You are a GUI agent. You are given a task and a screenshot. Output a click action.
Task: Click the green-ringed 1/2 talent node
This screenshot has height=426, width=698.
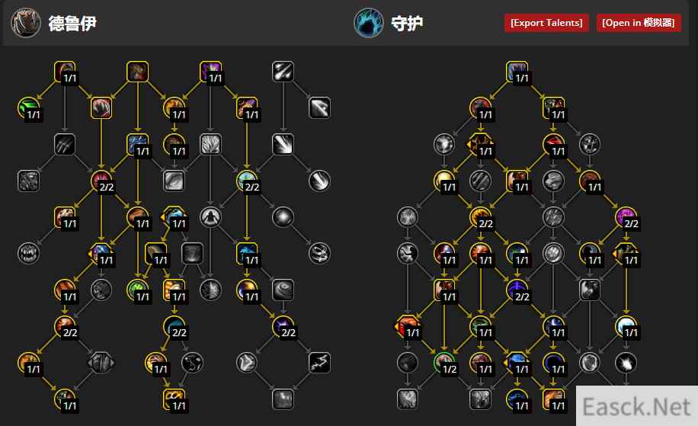coord(444,363)
